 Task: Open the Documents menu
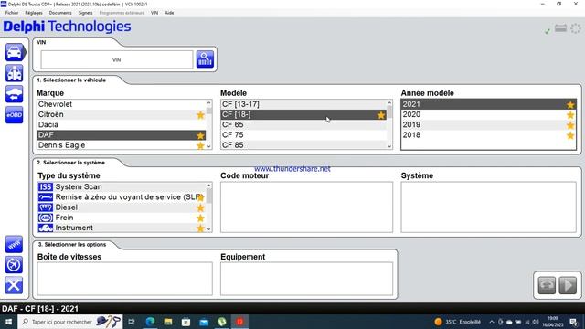(60, 13)
